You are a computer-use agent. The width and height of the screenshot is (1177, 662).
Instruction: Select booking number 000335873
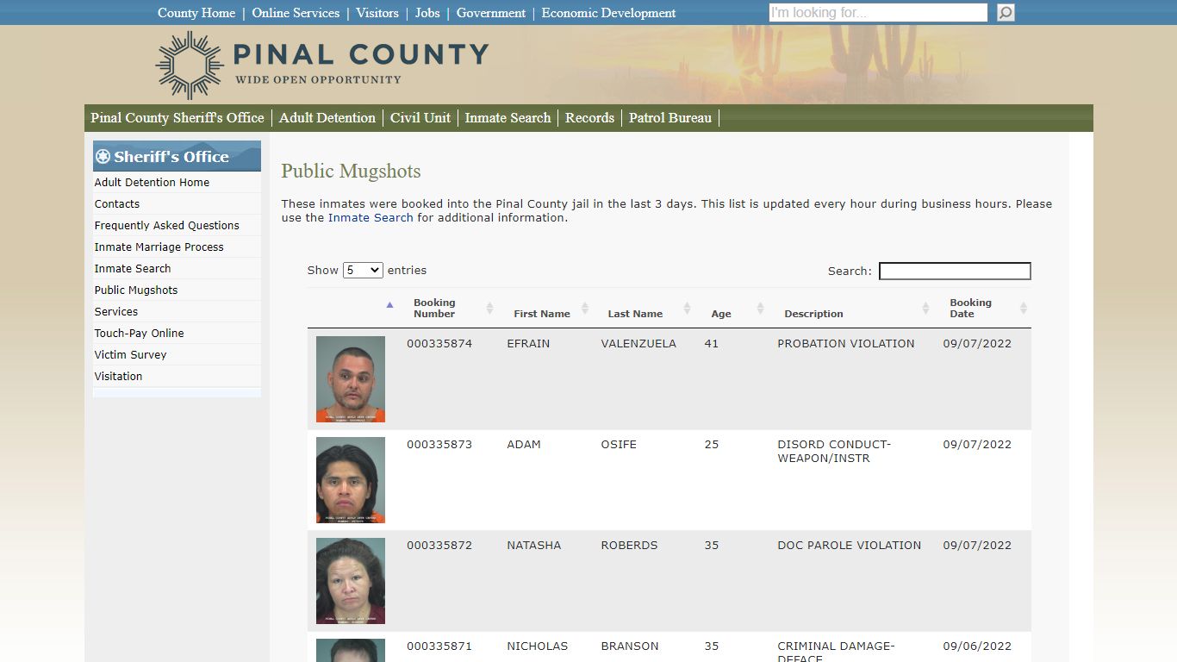[x=439, y=444]
